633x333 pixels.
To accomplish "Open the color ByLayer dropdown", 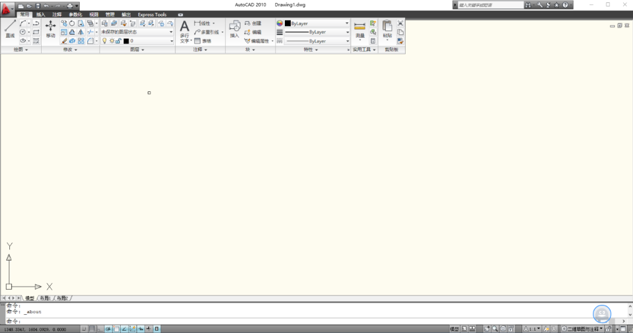I will (317, 23).
